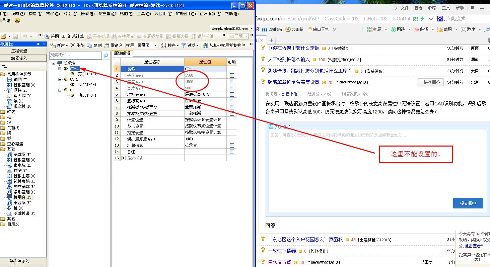Image resolution: width=490 pixels, height=267 pixels.
Task: Expand the 显示样式 property row
Action: tap(123, 158)
